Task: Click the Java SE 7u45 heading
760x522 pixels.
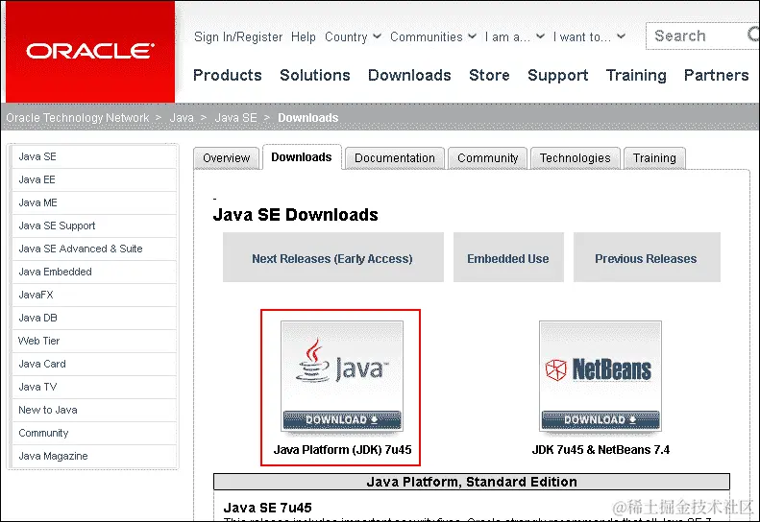Action: coord(267,508)
